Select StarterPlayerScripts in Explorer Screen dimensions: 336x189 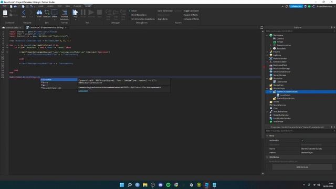point(286,98)
